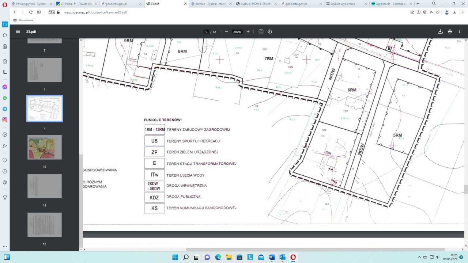Download the PDF file

click(440, 31)
